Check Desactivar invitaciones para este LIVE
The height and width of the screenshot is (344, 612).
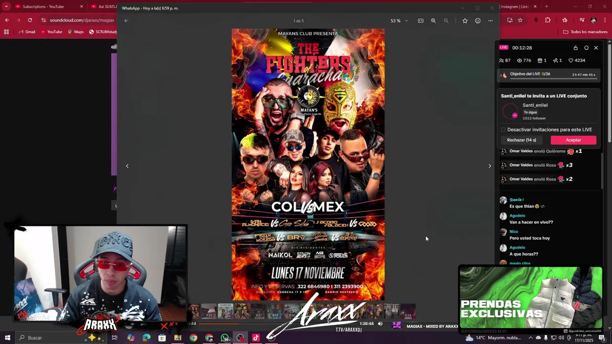[x=503, y=129]
